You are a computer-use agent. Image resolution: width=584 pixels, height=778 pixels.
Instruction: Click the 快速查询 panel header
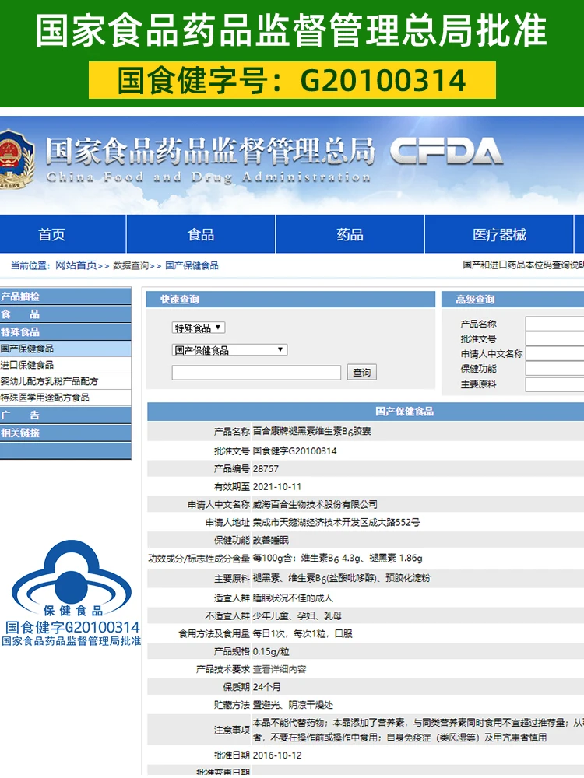[x=290, y=300]
